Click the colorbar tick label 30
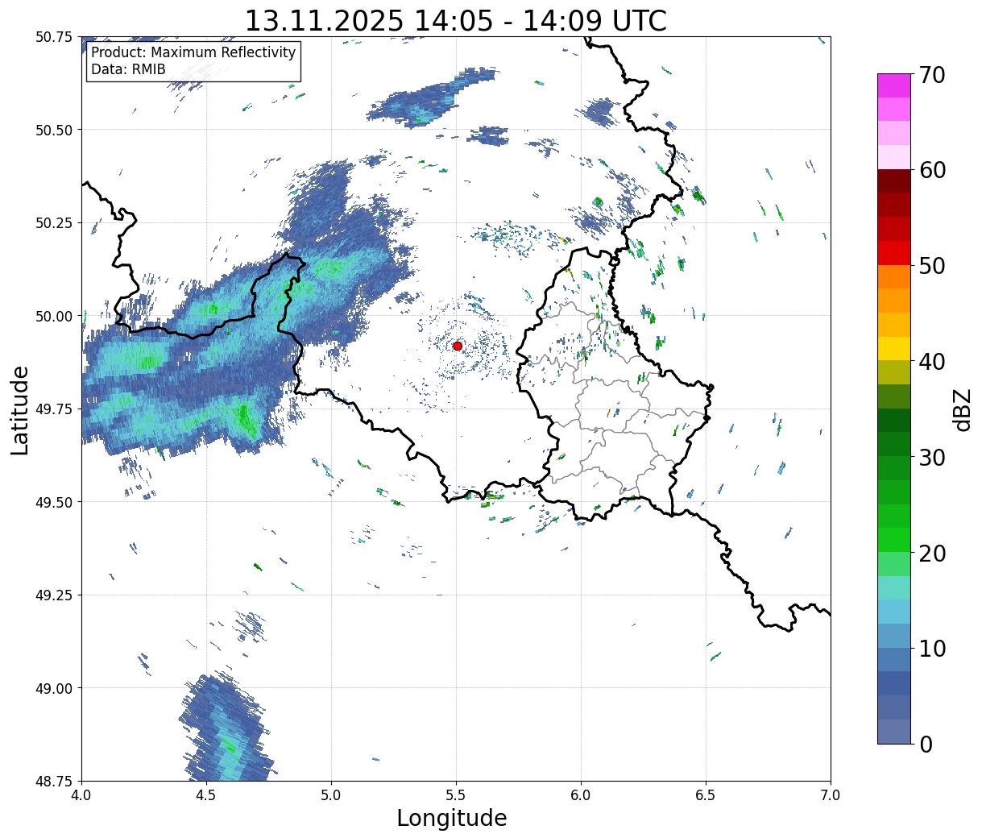Screen dimensions: 982x838 (931, 457)
